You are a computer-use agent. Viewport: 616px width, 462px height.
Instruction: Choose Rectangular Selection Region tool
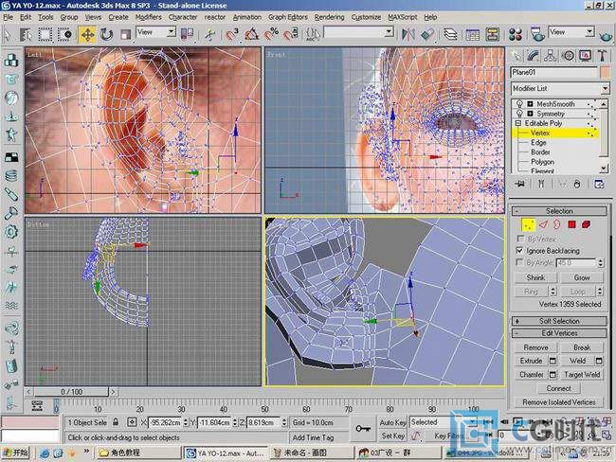(x=45, y=34)
